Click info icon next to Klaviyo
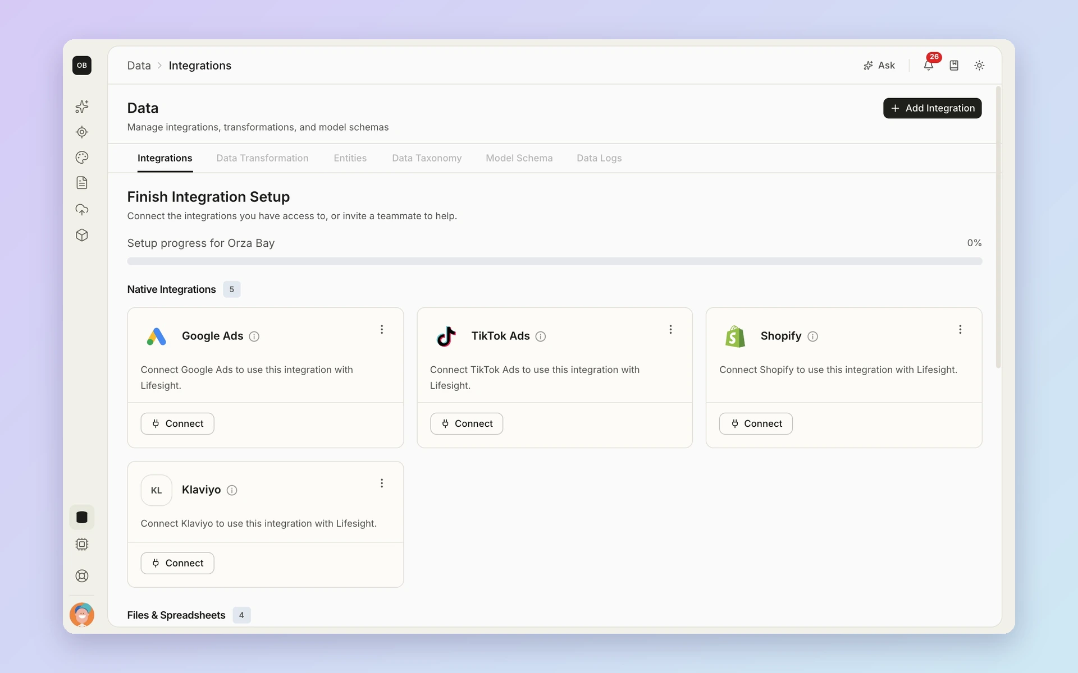This screenshot has width=1078, height=673. [x=232, y=490]
